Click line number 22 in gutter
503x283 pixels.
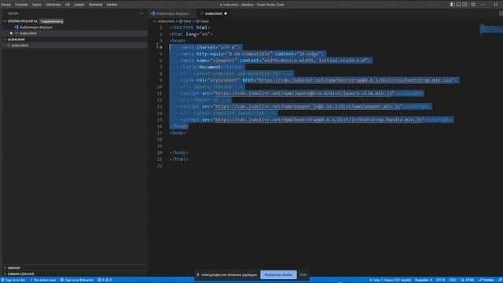point(160,166)
